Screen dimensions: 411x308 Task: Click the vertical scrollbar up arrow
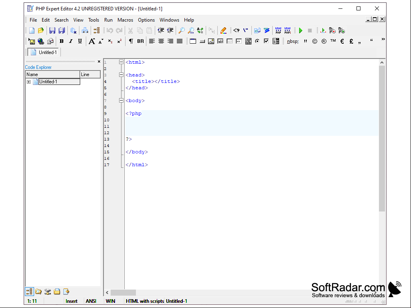click(382, 62)
